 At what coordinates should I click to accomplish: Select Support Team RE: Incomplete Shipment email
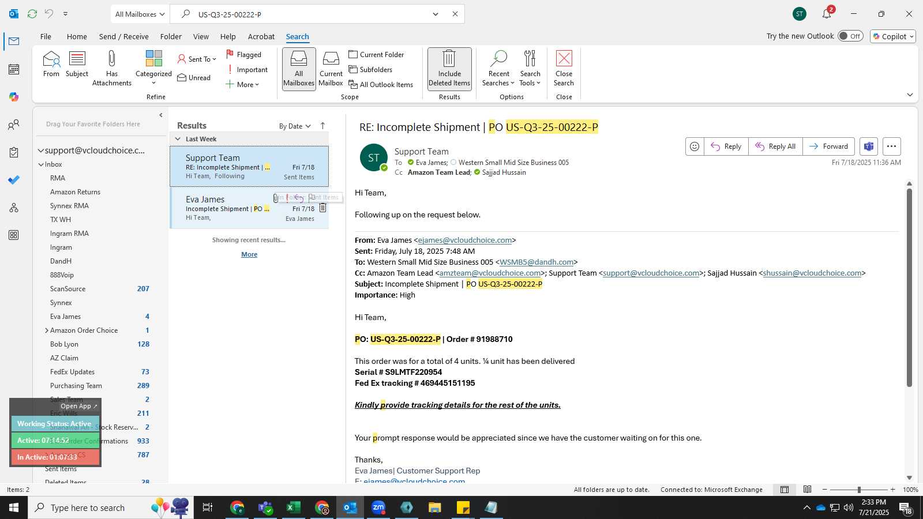click(249, 166)
